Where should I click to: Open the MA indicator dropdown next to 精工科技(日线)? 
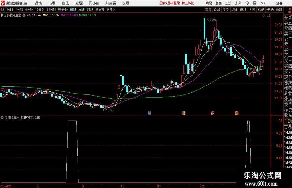(24, 15)
